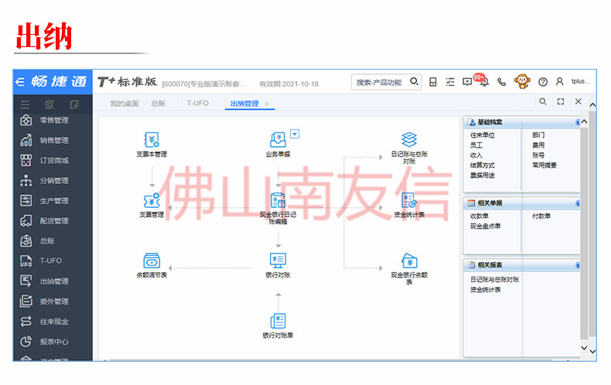
Task: Open 报表中心 in the sidebar
Action: tap(53, 342)
